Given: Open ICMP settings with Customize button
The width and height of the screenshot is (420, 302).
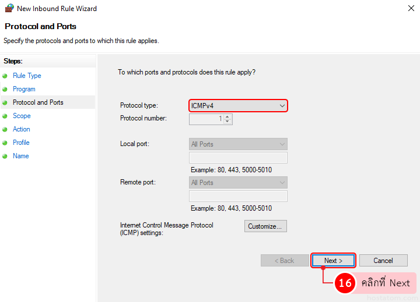Looking at the screenshot, I should pyautogui.click(x=265, y=226).
